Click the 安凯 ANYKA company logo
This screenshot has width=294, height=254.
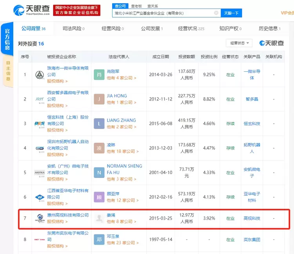pyautogui.click(x=40, y=173)
